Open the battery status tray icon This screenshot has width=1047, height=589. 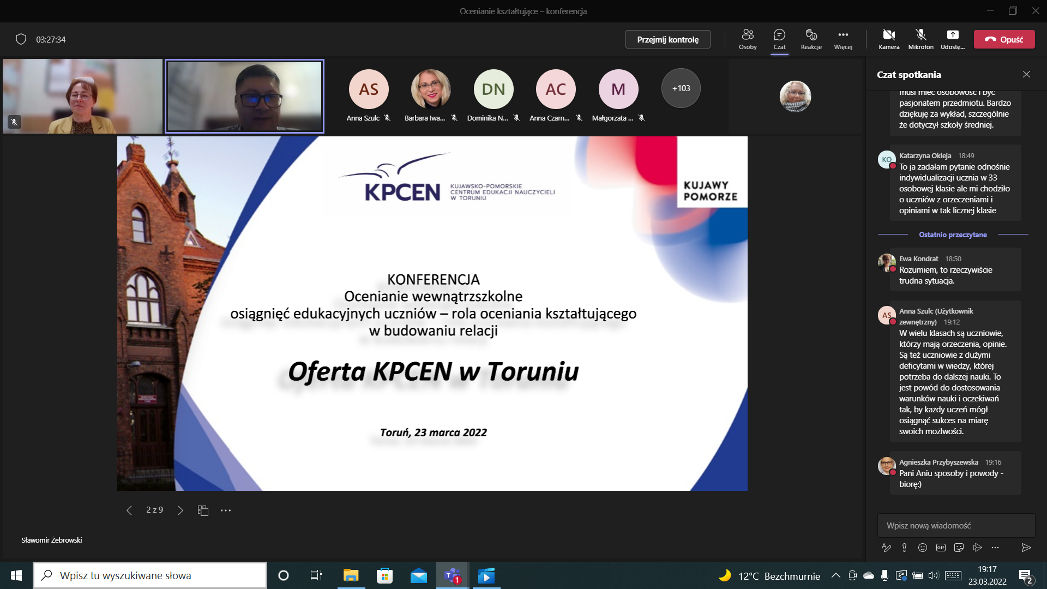pos(918,575)
